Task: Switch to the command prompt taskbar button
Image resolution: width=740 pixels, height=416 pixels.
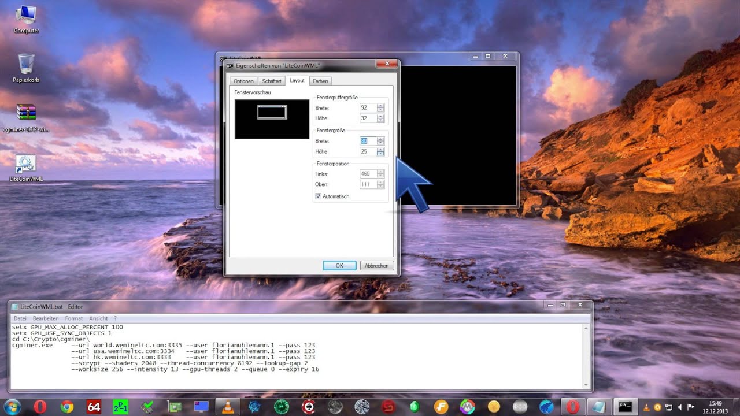Action: tap(626, 407)
